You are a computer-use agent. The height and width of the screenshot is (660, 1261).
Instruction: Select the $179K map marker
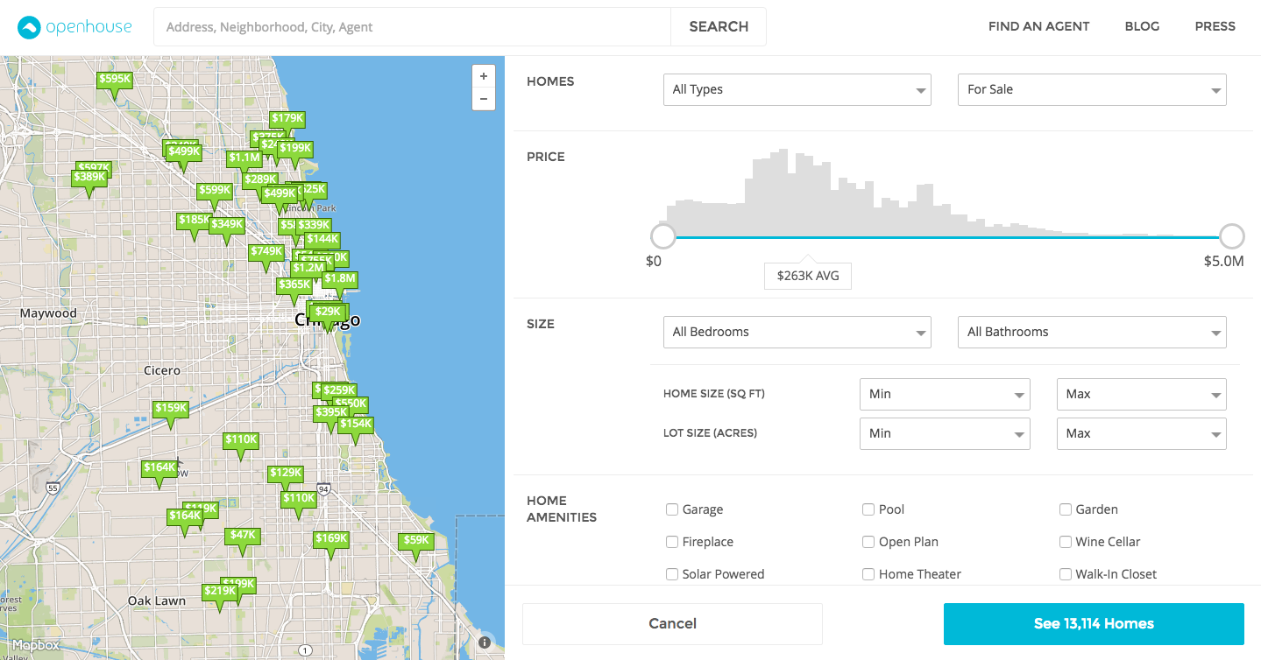[x=287, y=118]
